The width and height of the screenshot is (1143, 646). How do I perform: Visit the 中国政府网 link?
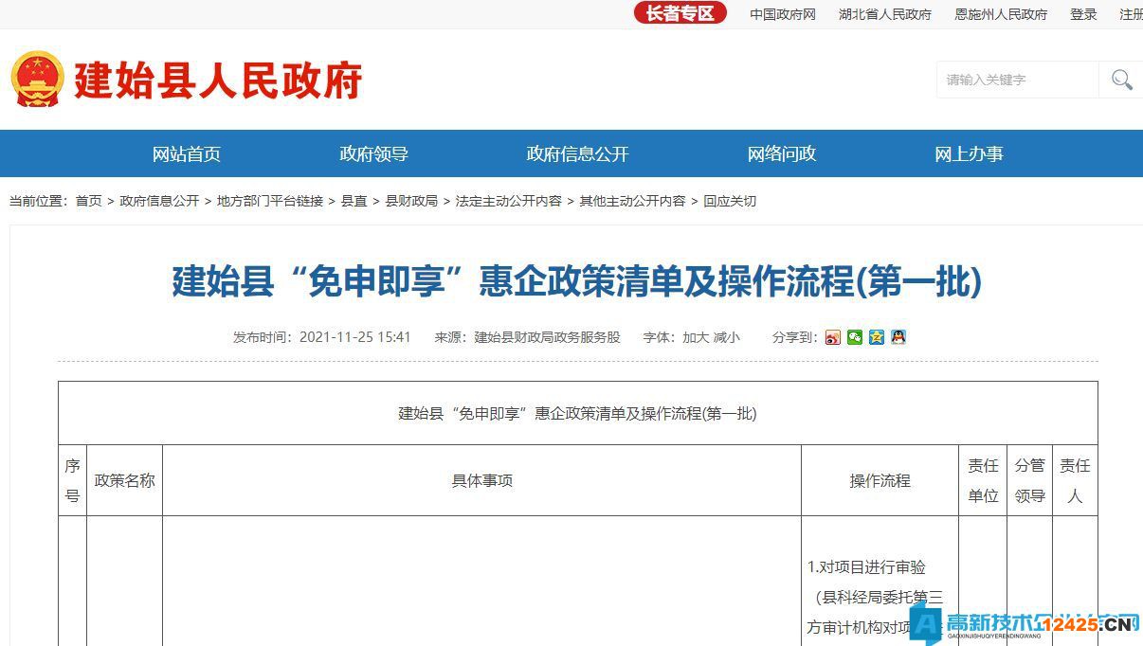tap(781, 13)
